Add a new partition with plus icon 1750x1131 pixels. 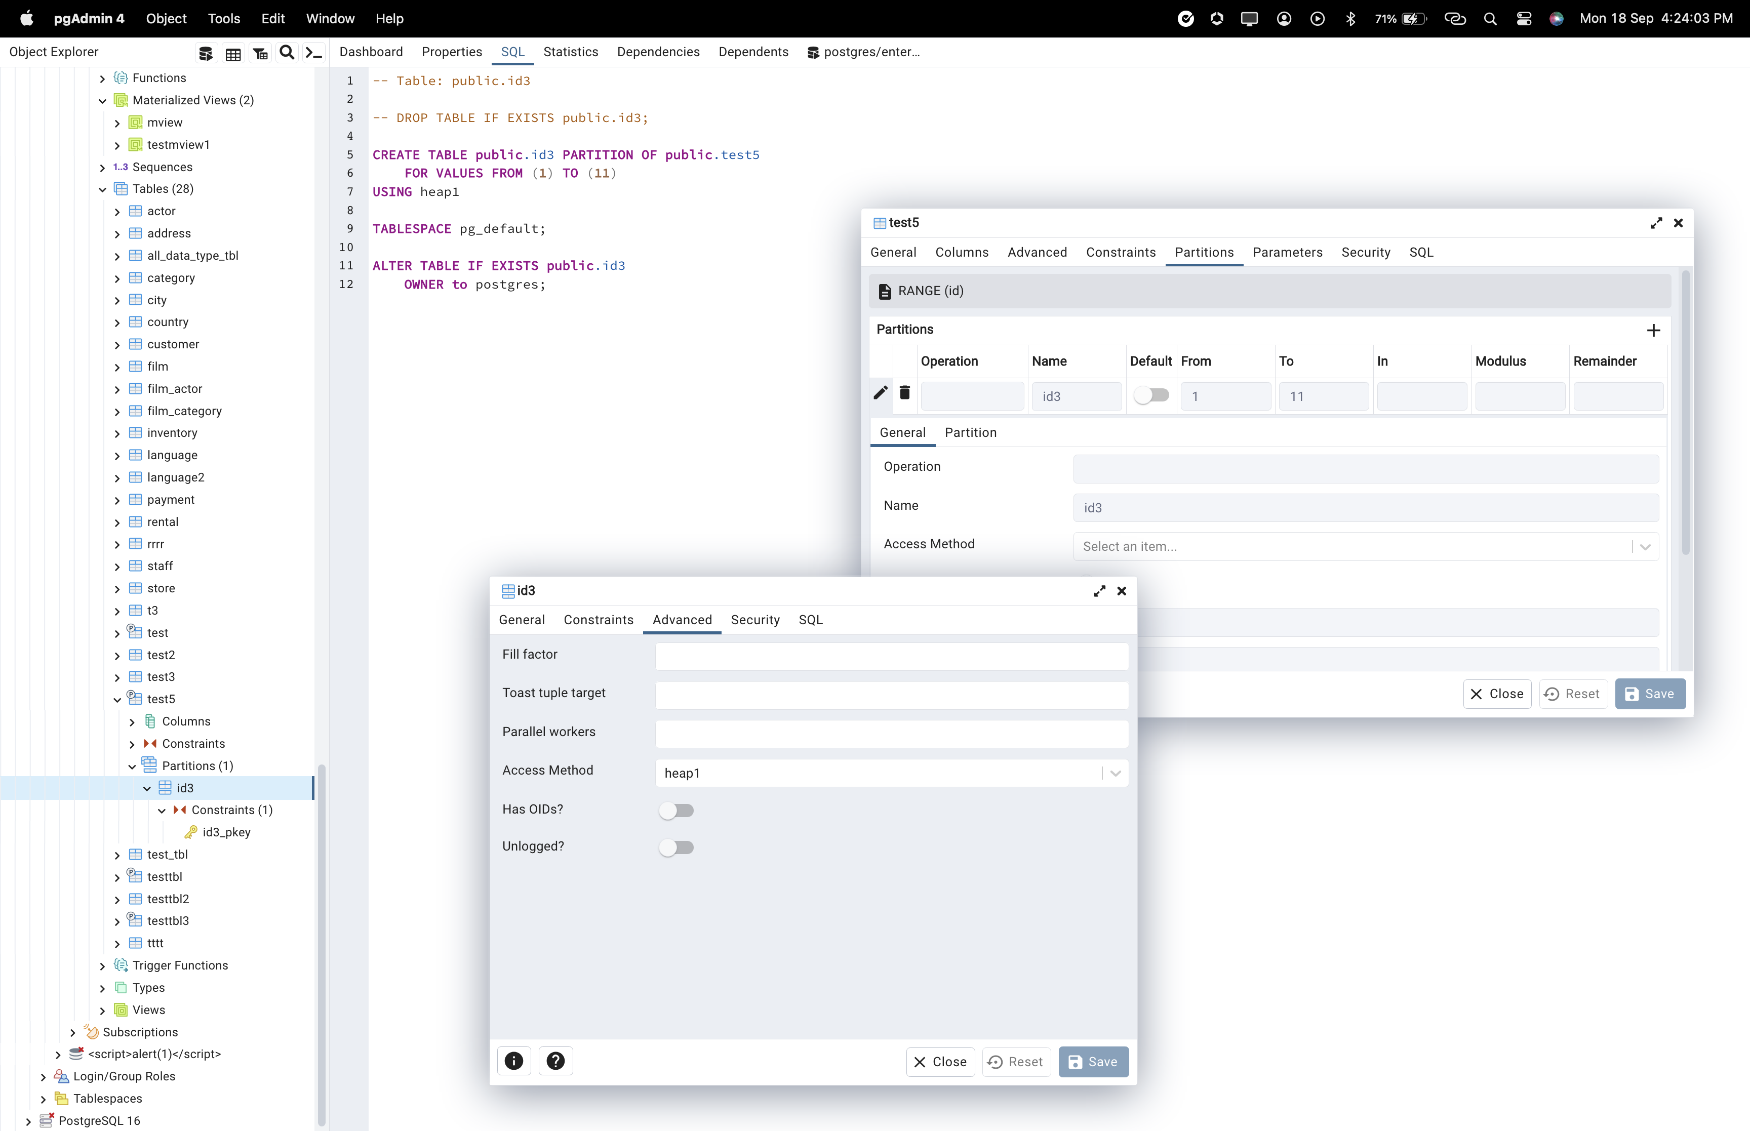tap(1653, 331)
